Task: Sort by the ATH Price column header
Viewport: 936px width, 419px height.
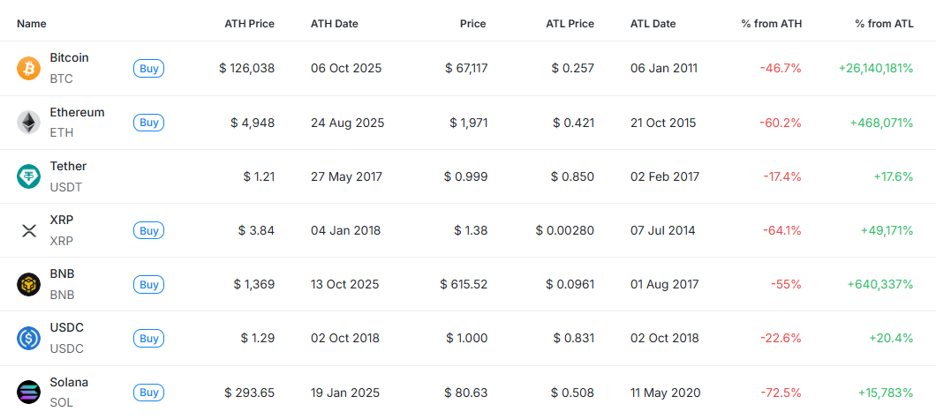Action: (x=249, y=24)
